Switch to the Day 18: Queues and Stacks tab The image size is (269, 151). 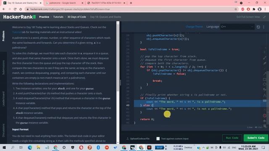[x=22, y=3]
